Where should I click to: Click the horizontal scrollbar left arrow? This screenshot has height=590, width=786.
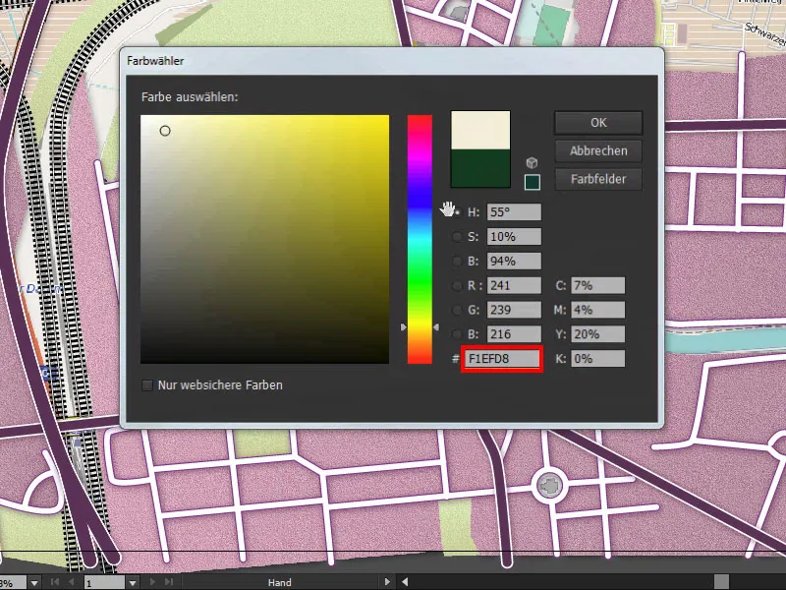[x=405, y=582]
